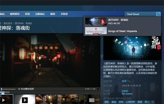The height and width of the screenshot is (104, 164).
Task: Choose Songs of Steel: Hispania suggestion
Action: 122,31
